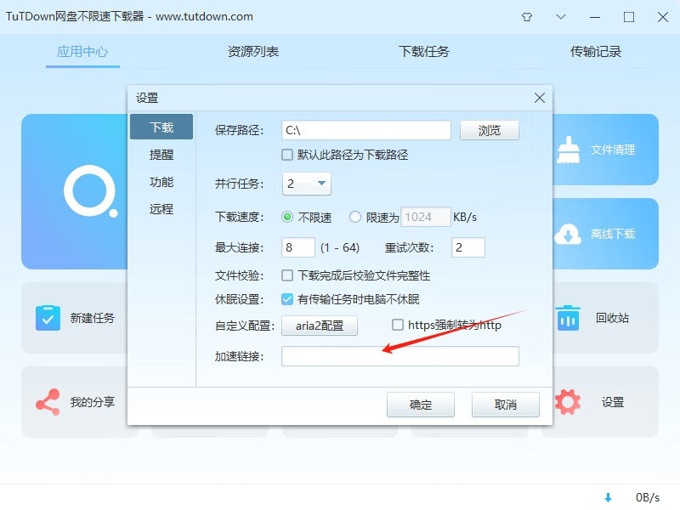Click the 加速链接 input field
Viewport: 680px width, 510px height.
click(x=400, y=356)
